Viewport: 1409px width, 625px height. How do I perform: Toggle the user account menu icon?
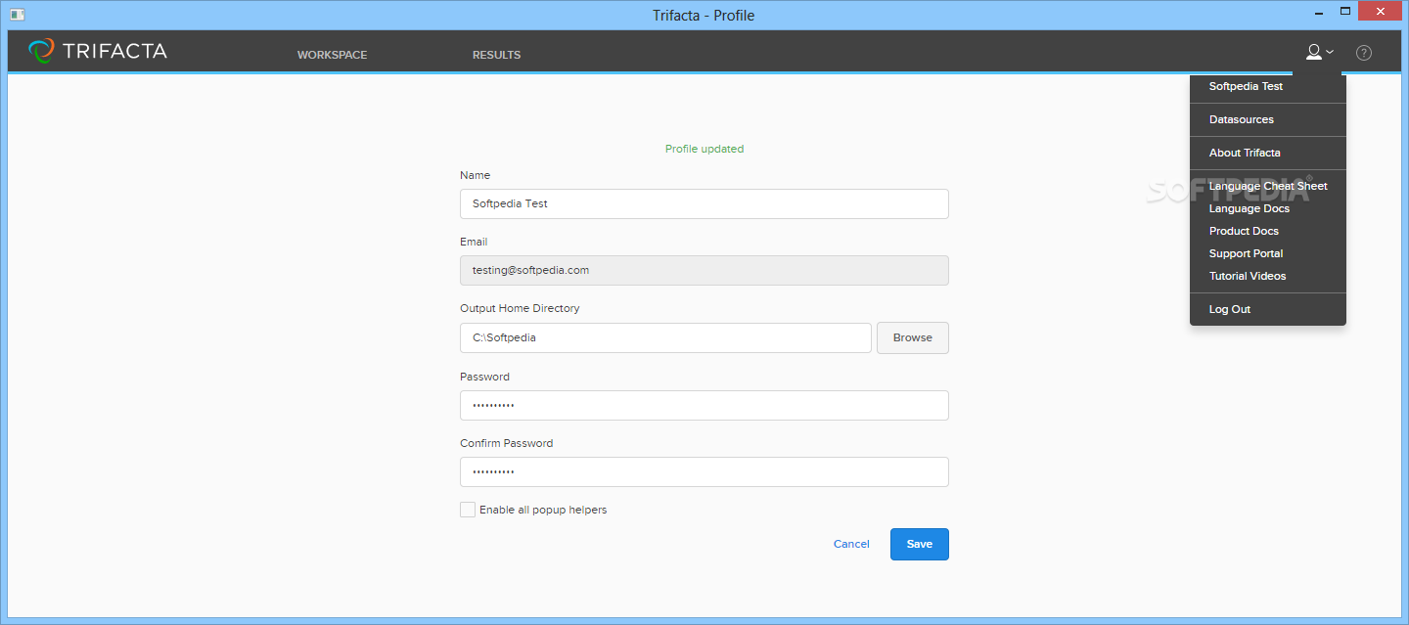[x=1319, y=52]
